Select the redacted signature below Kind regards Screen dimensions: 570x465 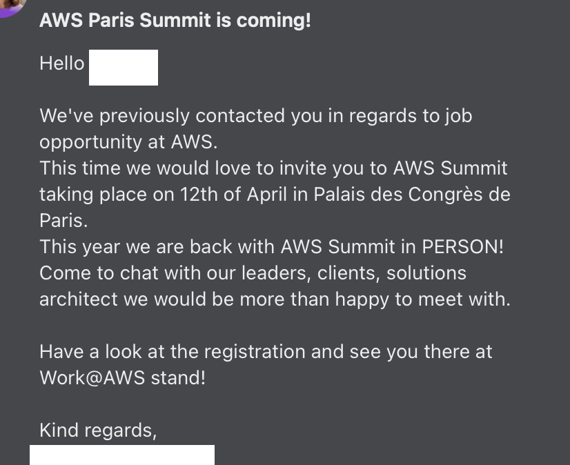pyautogui.click(x=122, y=455)
